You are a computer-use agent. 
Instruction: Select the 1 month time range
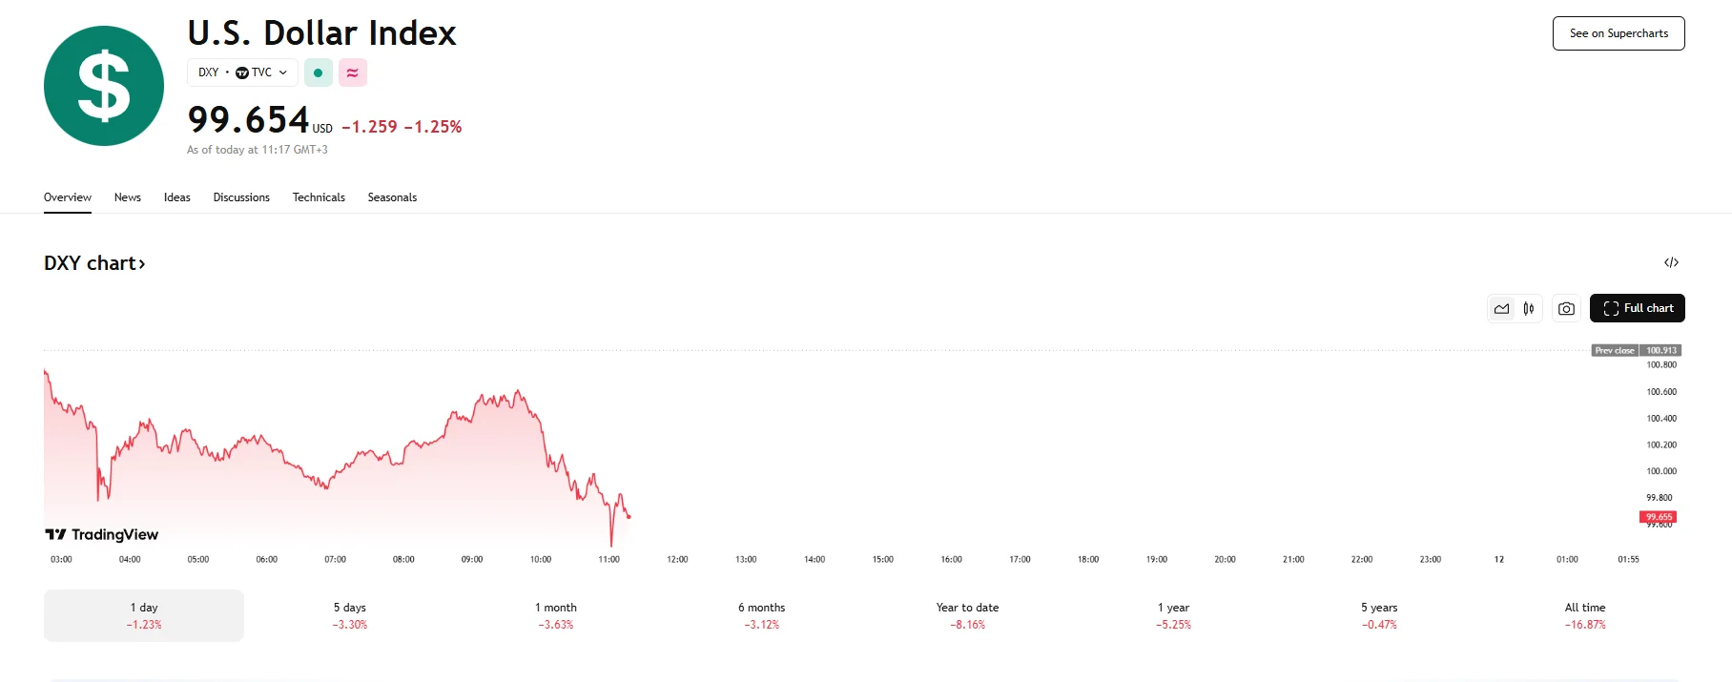tap(556, 615)
